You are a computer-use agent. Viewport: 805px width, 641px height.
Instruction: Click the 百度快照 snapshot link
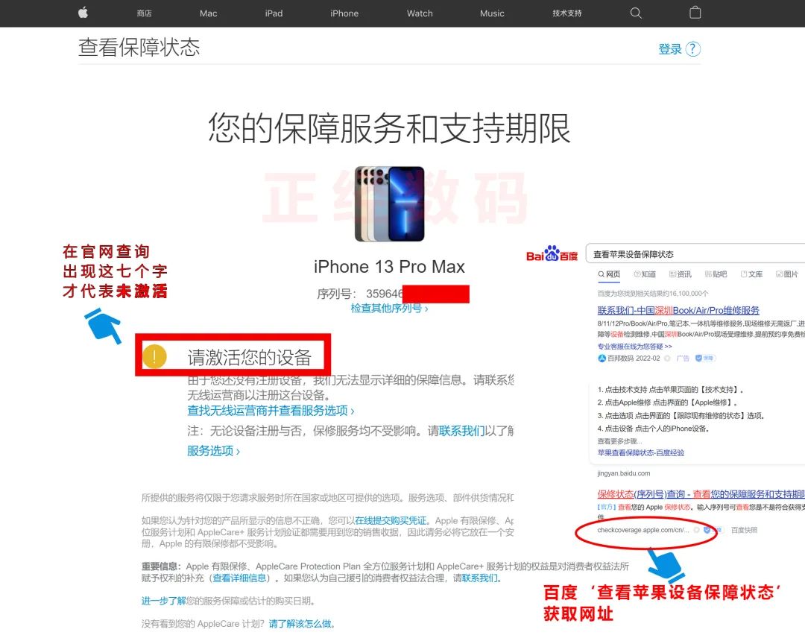point(744,530)
